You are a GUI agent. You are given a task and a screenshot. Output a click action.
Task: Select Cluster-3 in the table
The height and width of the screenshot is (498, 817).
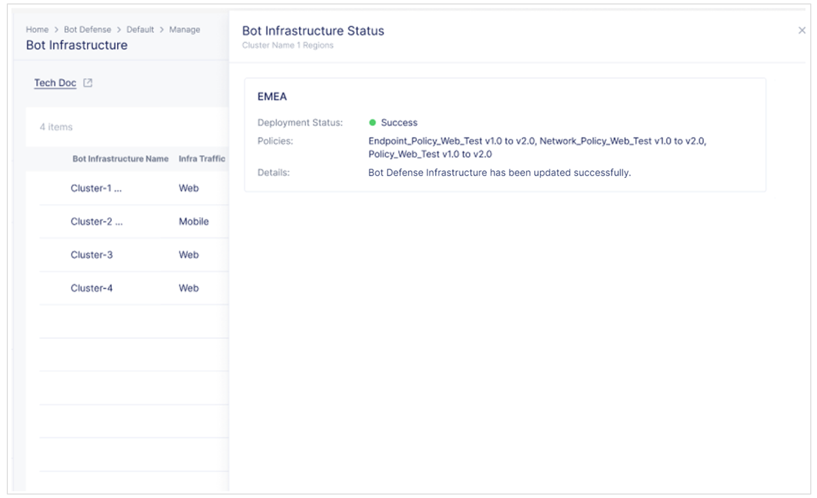click(91, 255)
